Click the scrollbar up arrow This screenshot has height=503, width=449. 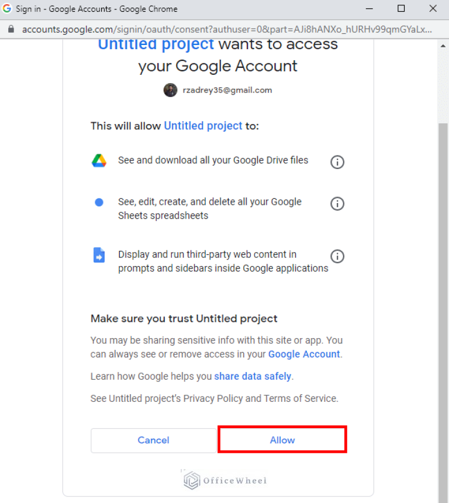click(x=443, y=46)
